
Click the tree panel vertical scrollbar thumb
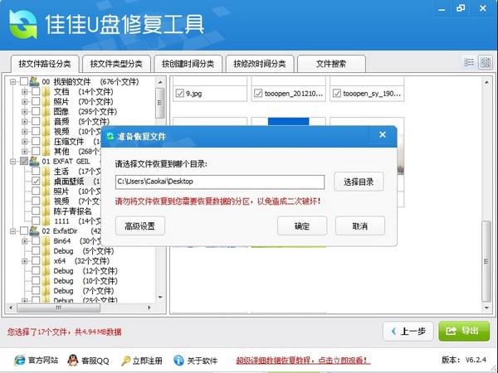(x=159, y=103)
